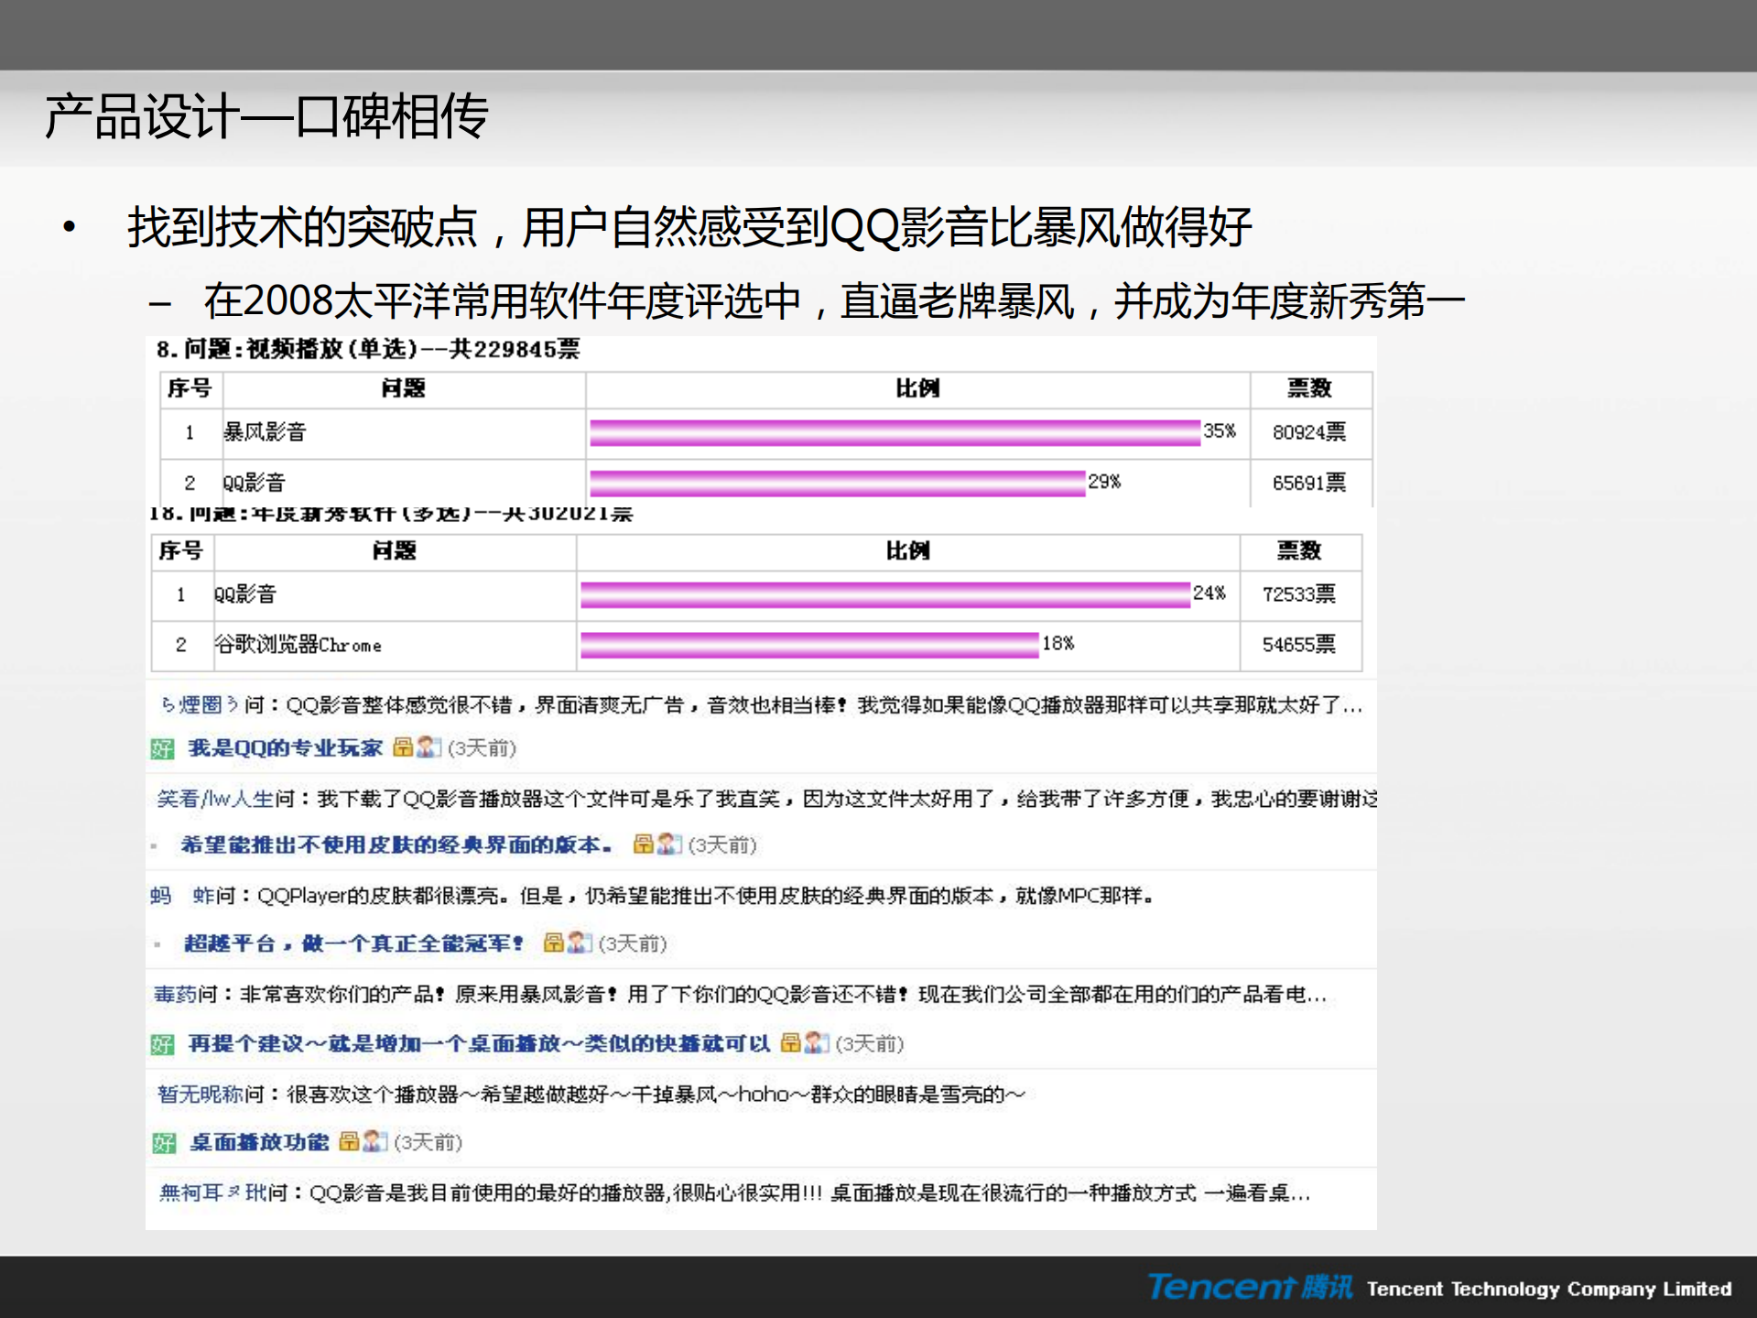Select the Tencent 腾讯 logo at bottom right
This screenshot has height=1318, width=1757.
click(1249, 1289)
